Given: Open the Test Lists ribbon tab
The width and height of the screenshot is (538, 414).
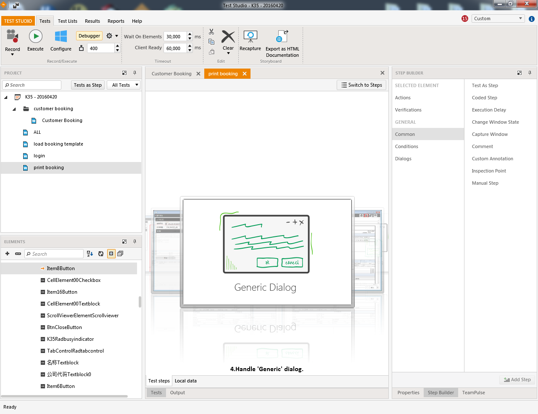Looking at the screenshot, I should [67, 21].
